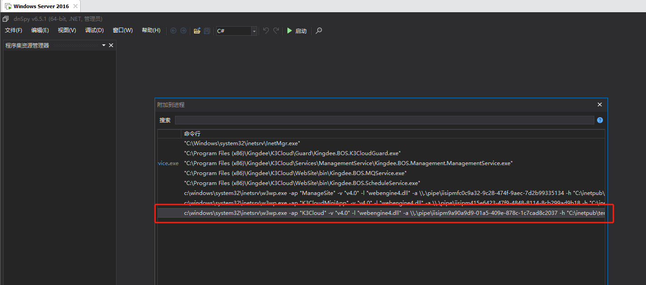The width and height of the screenshot is (646, 285).
Task: Click the 命令行 column header
Action: [393, 134]
